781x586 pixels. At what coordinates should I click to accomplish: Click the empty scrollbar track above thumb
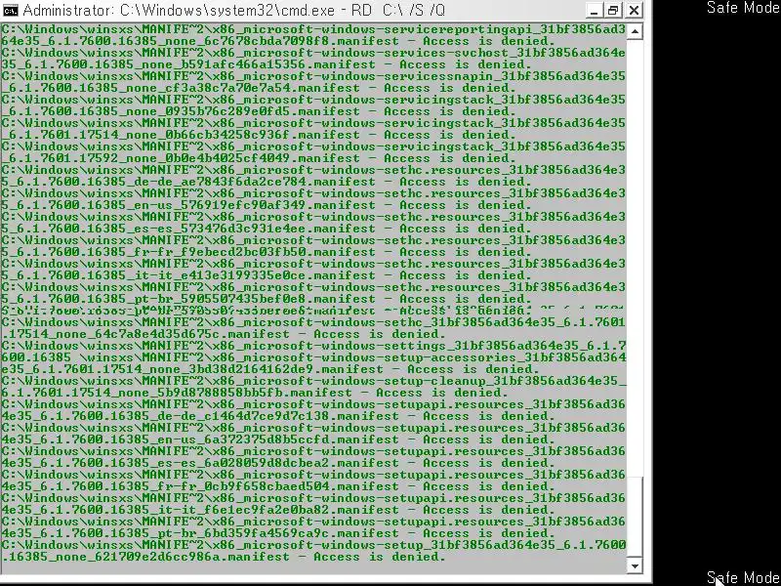point(635,258)
